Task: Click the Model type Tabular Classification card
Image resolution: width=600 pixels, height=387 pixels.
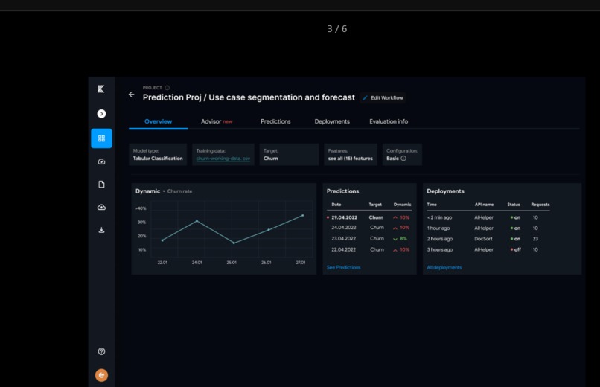Action: (x=158, y=155)
